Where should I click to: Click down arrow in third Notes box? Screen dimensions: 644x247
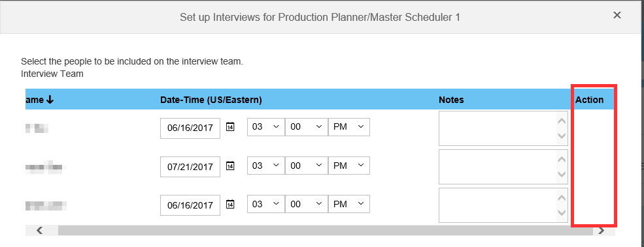click(562, 213)
